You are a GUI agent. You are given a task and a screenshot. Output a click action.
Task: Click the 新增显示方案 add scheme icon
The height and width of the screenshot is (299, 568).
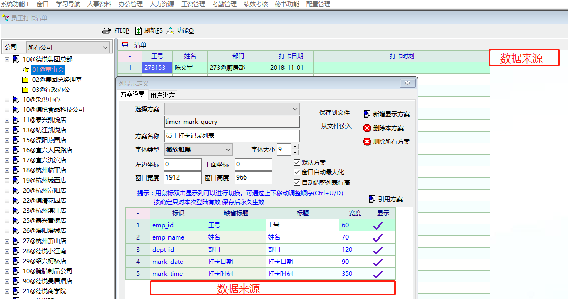pyautogui.click(x=367, y=114)
